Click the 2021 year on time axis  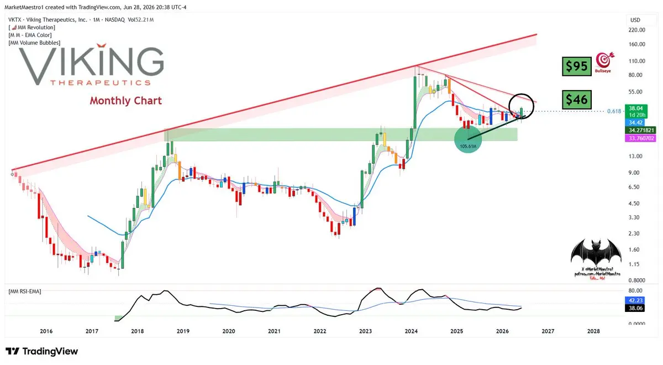[x=274, y=332]
